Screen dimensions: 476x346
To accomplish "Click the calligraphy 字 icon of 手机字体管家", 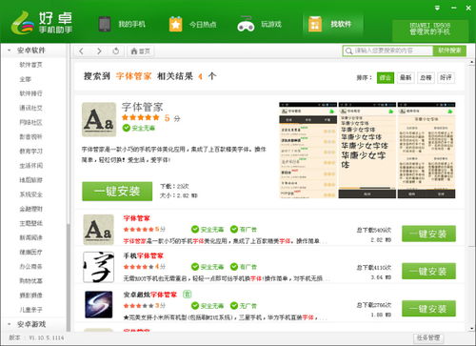I will [98, 267].
